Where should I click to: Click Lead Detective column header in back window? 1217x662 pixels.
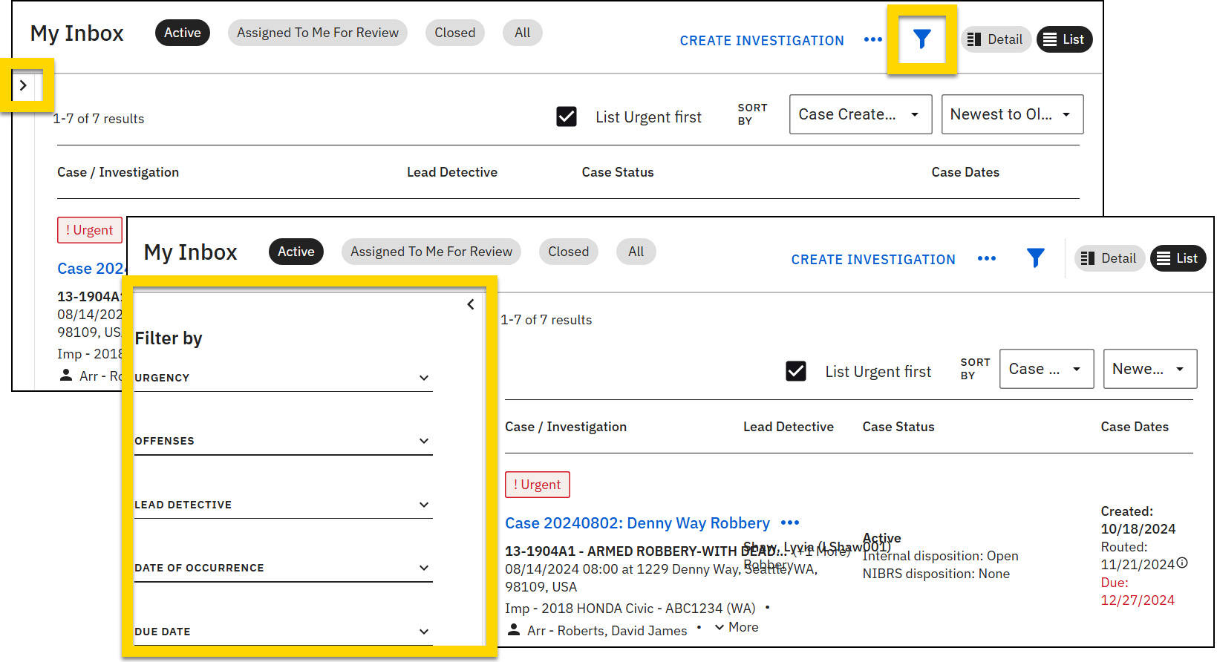(452, 172)
